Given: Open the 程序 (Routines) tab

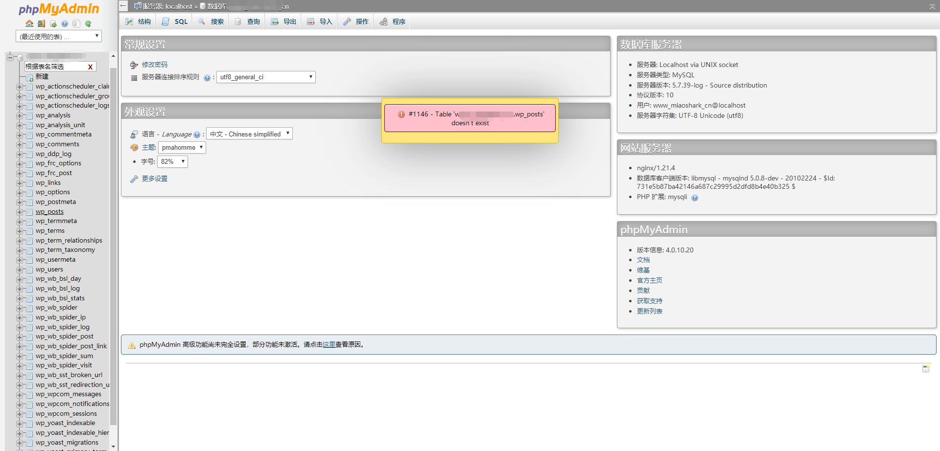Looking at the screenshot, I should (392, 22).
